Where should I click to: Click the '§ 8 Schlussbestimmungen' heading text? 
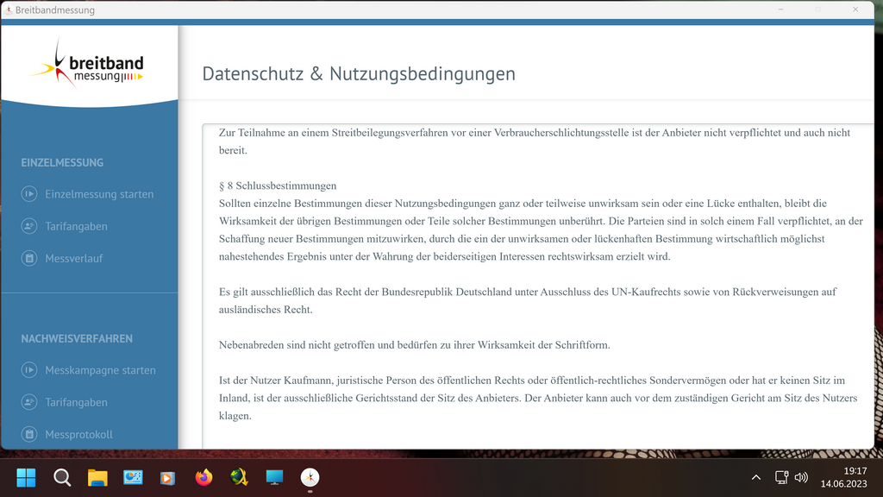tap(278, 186)
